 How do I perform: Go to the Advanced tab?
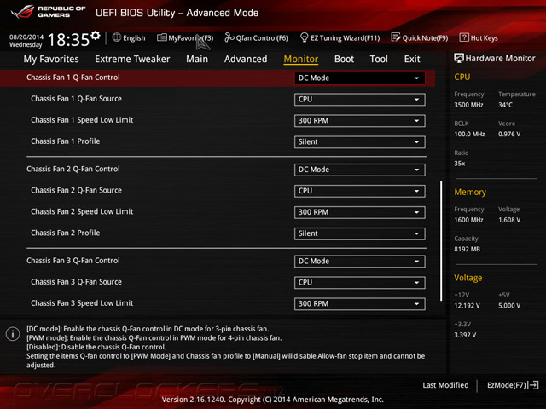pos(246,59)
